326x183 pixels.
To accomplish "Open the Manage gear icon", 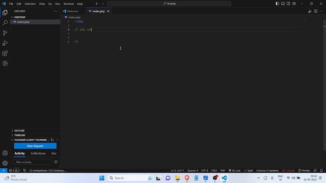I will click(5, 163).
